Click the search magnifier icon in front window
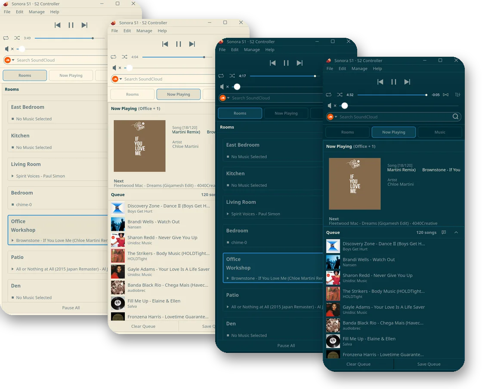 click(x=455, y=116)
